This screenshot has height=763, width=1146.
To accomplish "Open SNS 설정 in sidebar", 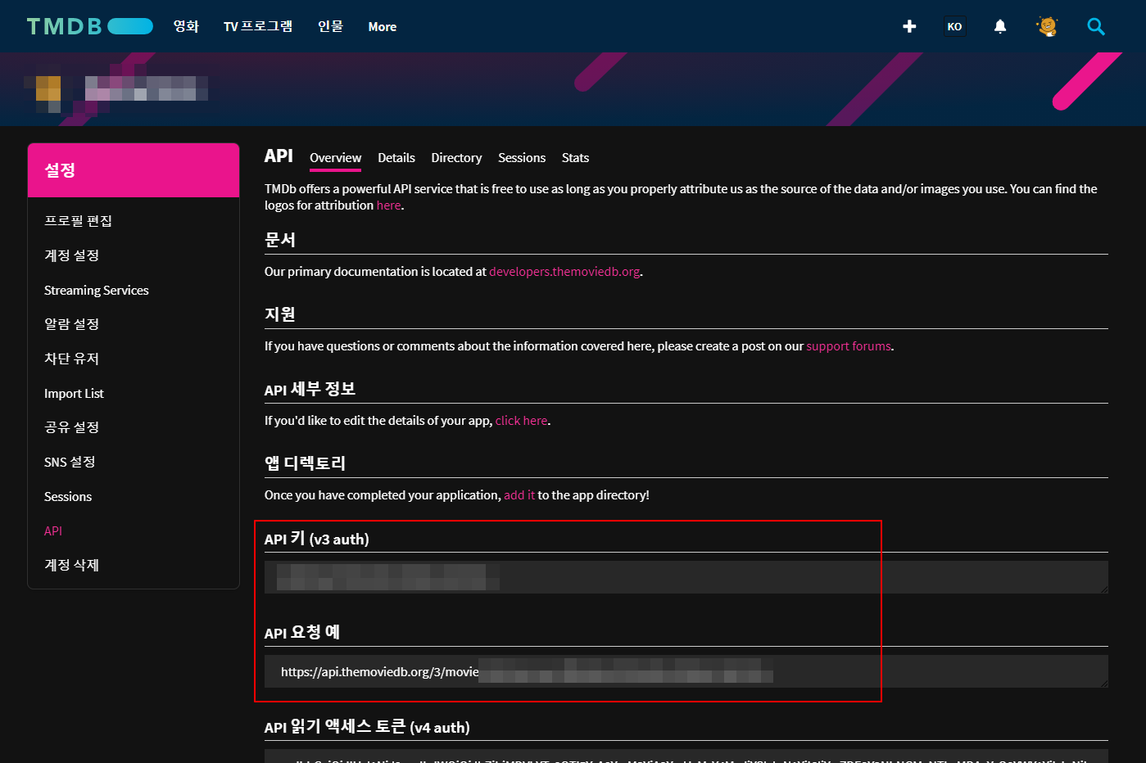I will tap(70, 462).
